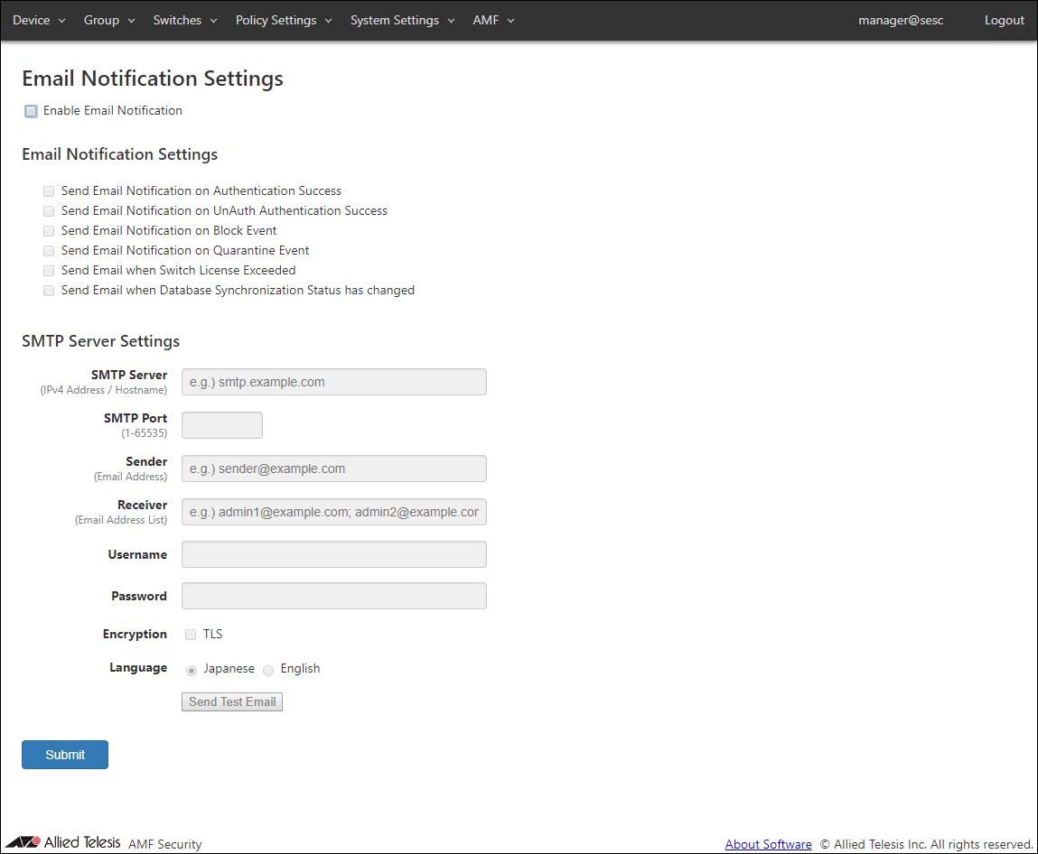Open System Settings dropdown

click(x=402, y=20)
